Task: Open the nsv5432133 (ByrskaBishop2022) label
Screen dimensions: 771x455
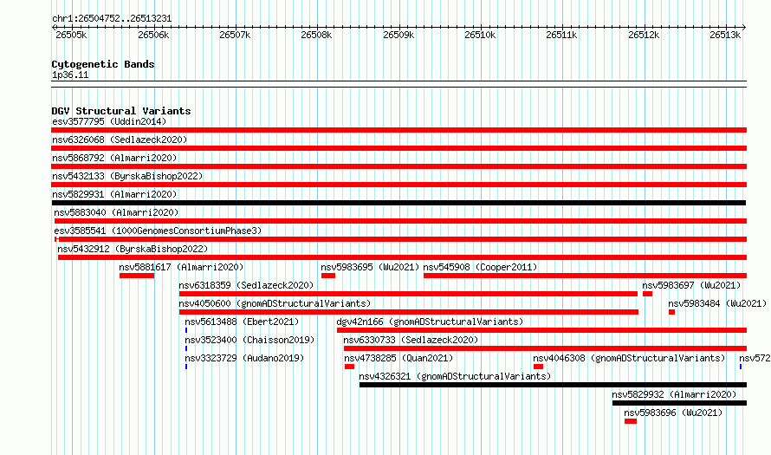Action: (x=127, y=176)
